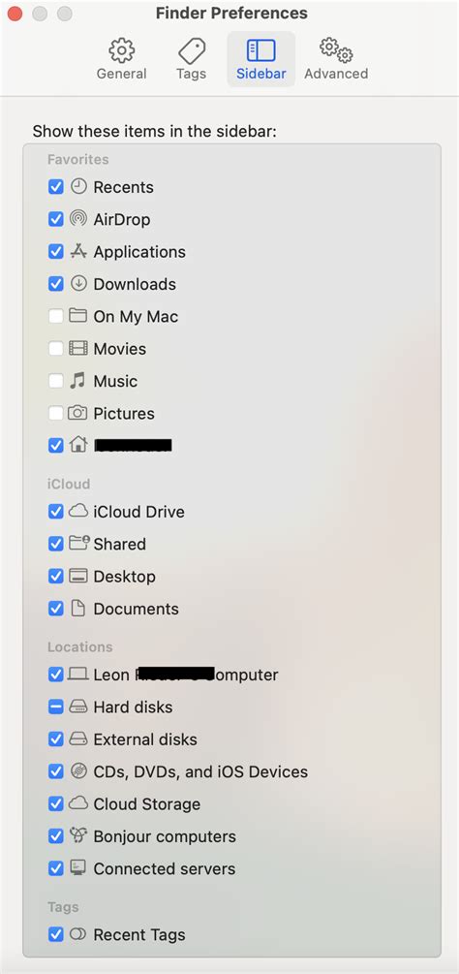Click the home folder house icon
The image size is (459, 974).
[78, 444]
